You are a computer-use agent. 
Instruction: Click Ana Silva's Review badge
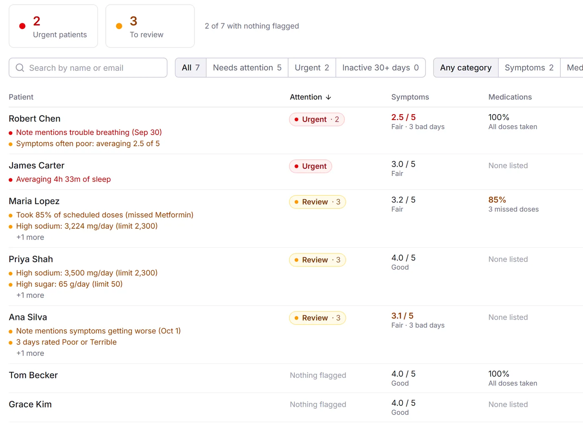pos(317,318)
